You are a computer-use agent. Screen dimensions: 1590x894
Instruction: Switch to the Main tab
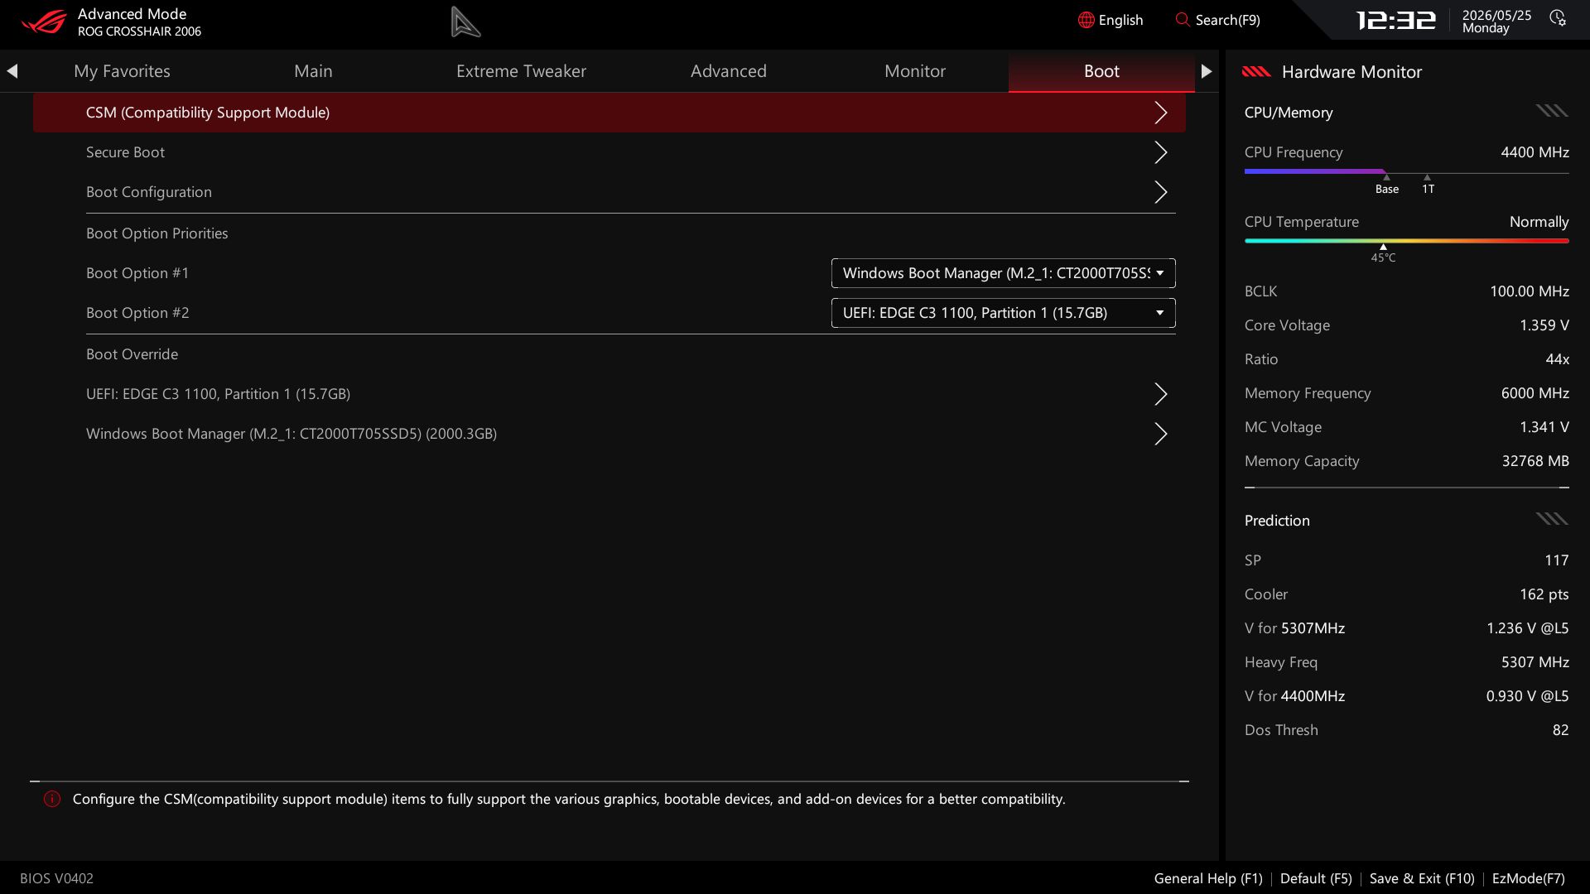(x=313, y=71)
